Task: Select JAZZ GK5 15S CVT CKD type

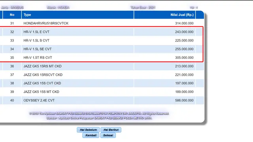Action: click(42, 83)
